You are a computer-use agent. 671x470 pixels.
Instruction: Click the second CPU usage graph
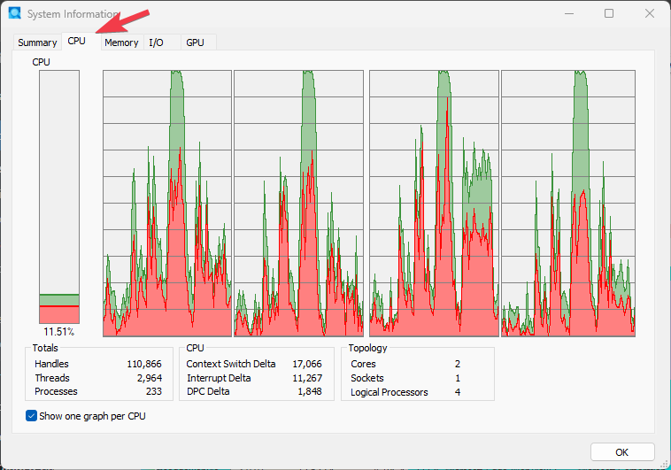tap(298, 204)
